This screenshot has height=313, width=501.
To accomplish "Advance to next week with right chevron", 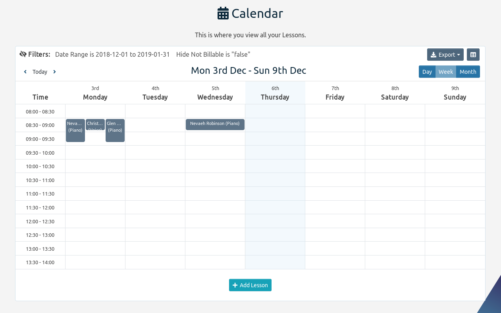I will [x=54, y=72].
